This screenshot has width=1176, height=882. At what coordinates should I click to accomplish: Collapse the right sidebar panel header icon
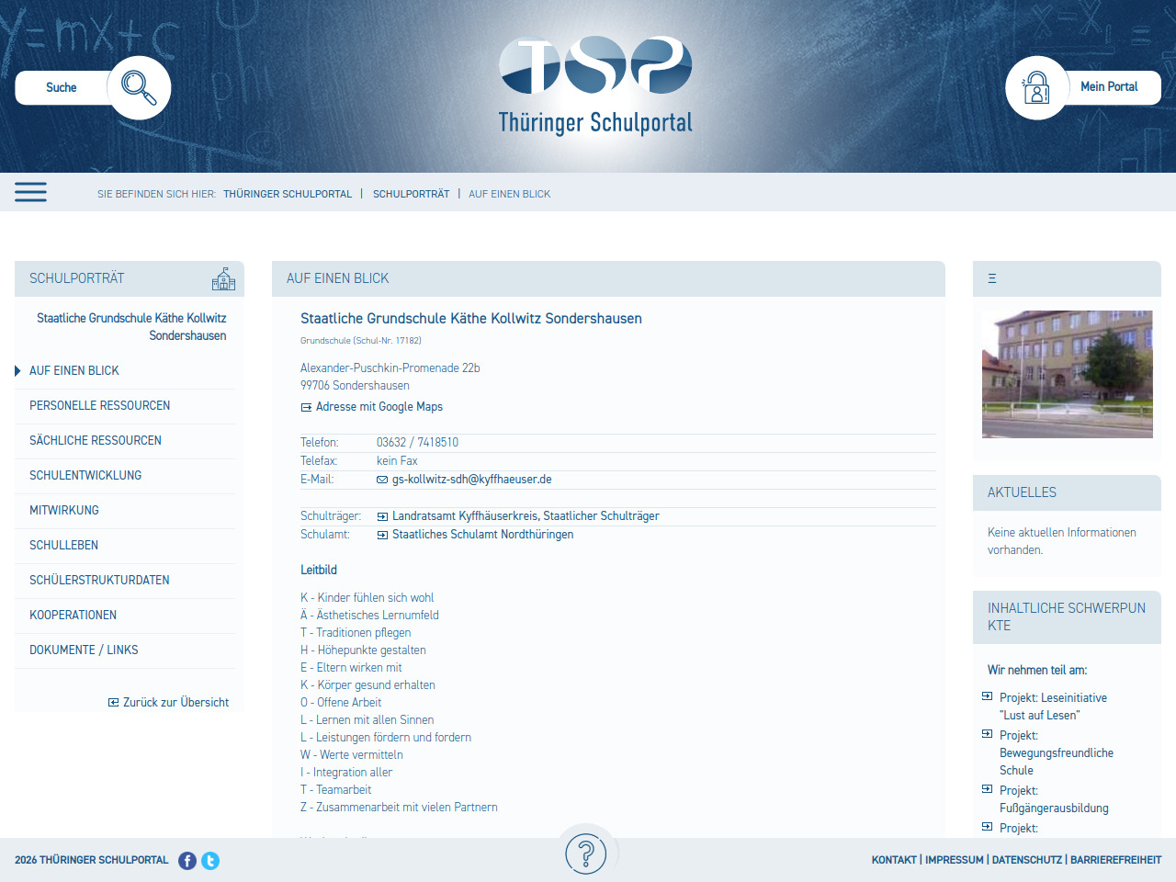tap(992, 278)
